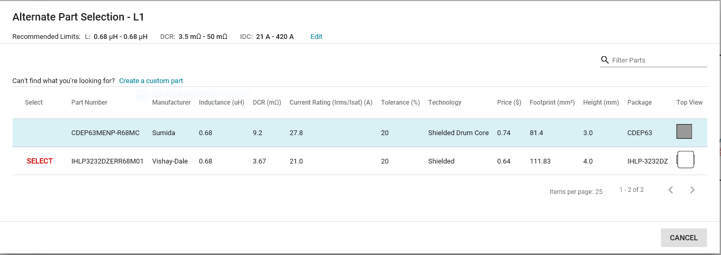The image size is (721, 255).
Task: Cancel the alternate part selection
Action: 684,238
